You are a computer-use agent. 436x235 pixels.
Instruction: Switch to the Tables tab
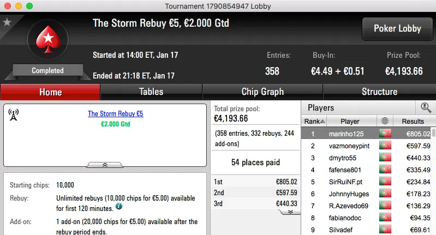151,92
